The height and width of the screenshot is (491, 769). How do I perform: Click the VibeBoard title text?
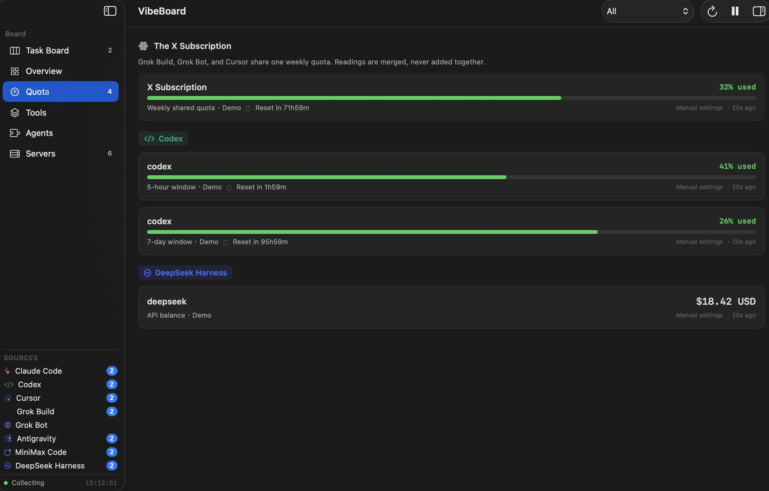pyautogui.click(x=162, y=11)
